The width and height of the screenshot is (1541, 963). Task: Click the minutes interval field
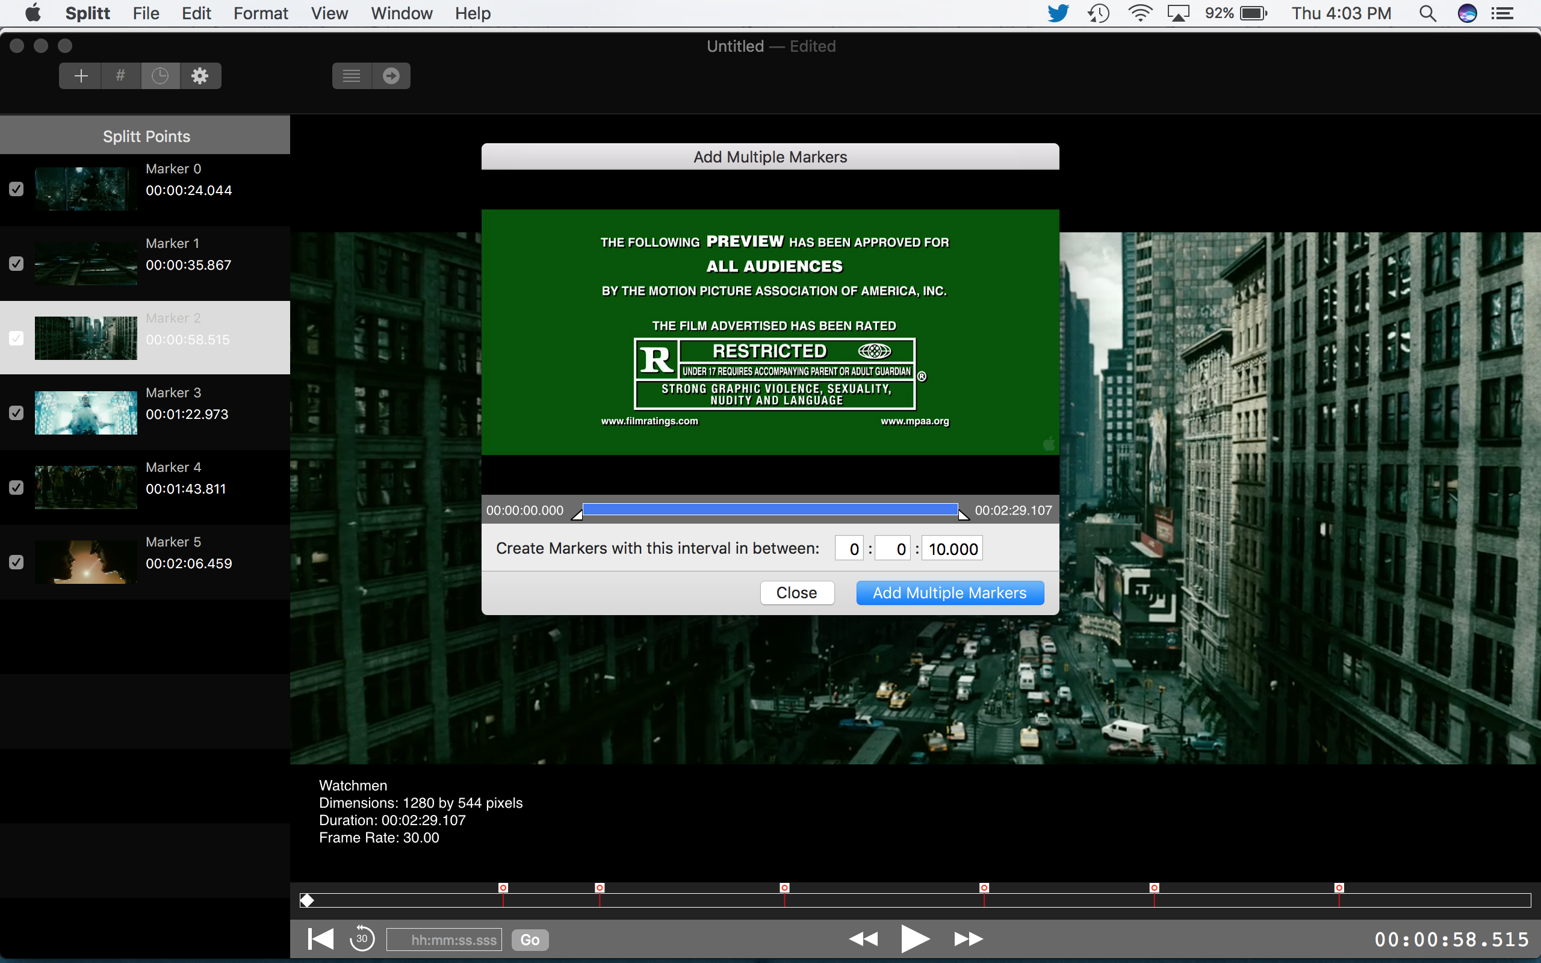click(x=893, y=548)
